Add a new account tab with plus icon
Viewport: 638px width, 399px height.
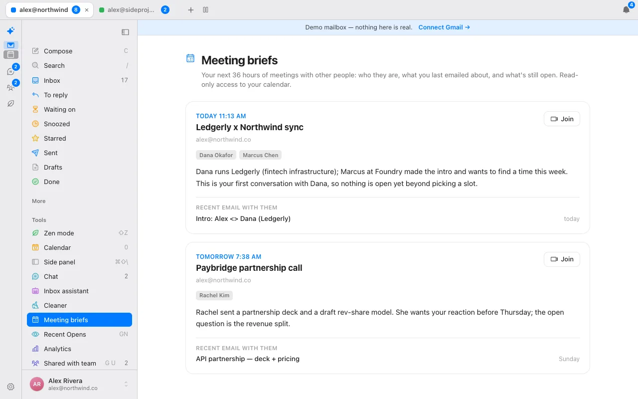click(190, 10)
